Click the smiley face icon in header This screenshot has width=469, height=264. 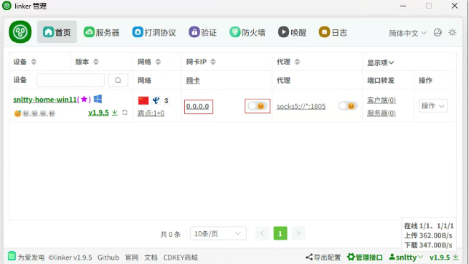tap(437, 32)
